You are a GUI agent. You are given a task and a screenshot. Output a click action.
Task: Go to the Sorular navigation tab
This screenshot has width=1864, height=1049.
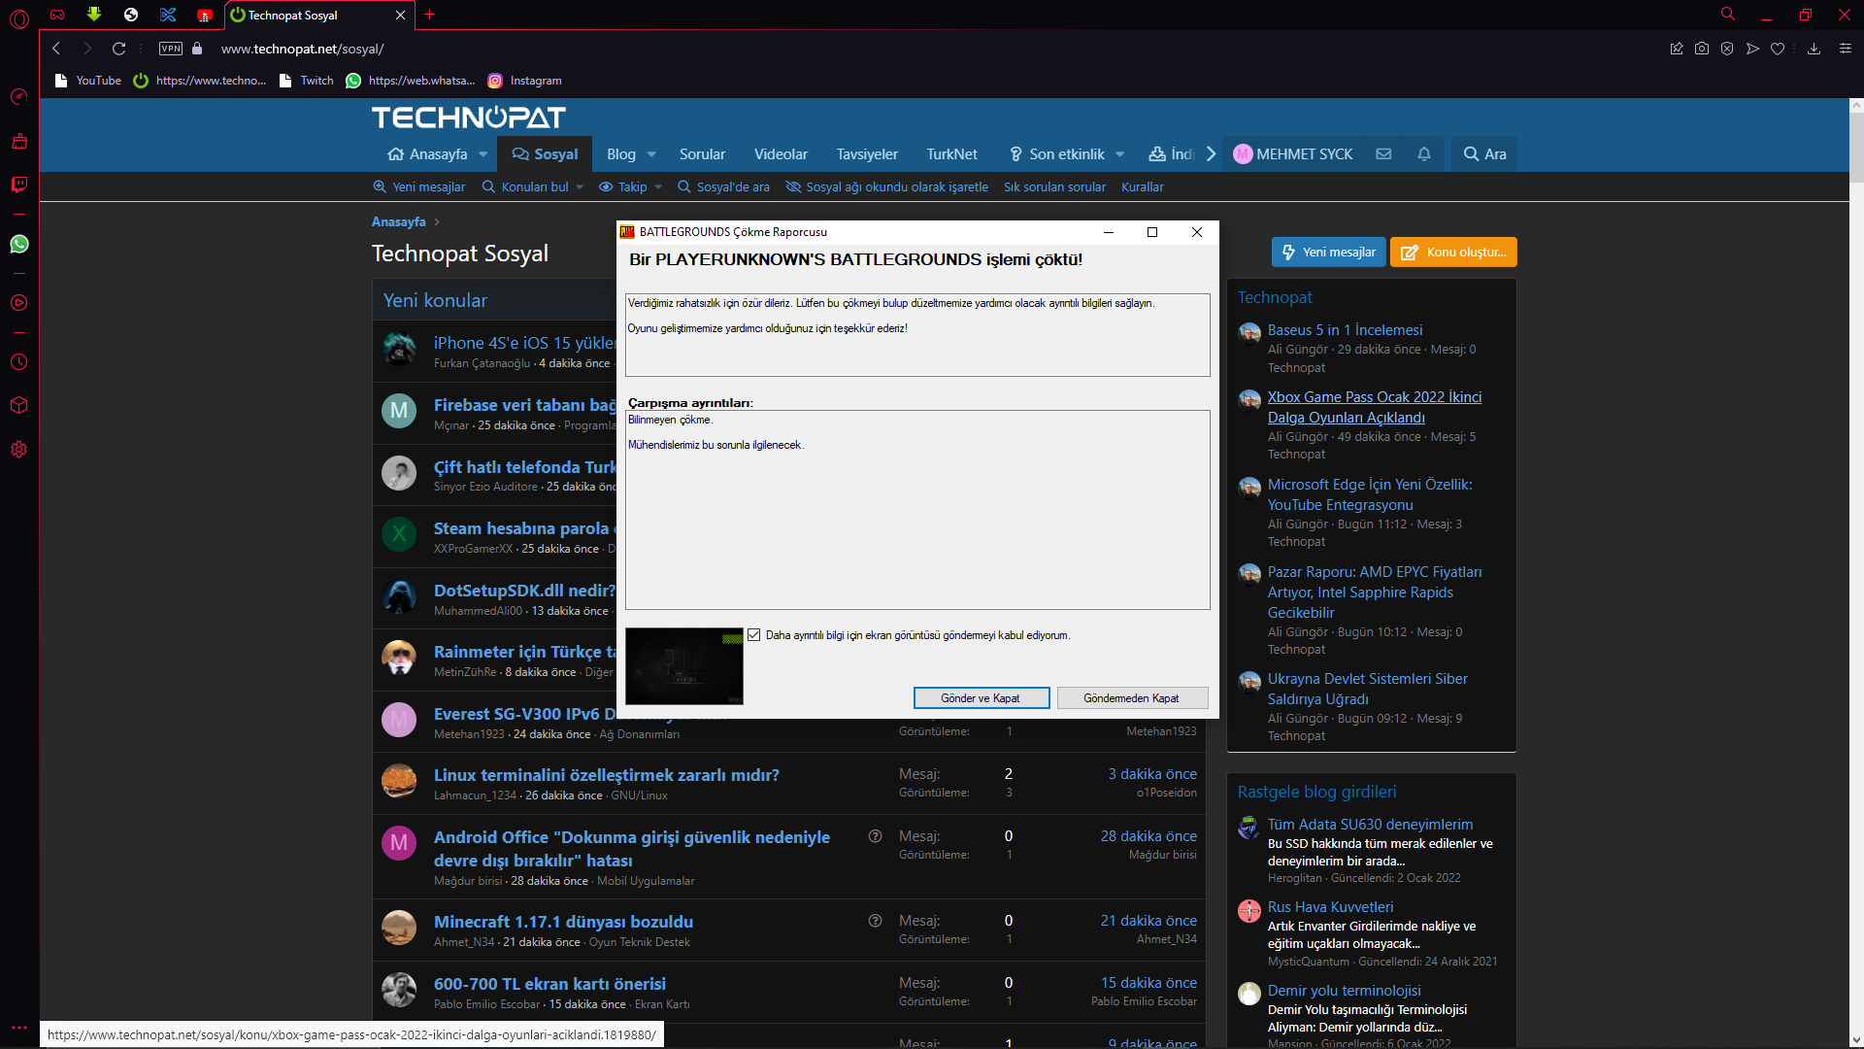tap(702, 154)
